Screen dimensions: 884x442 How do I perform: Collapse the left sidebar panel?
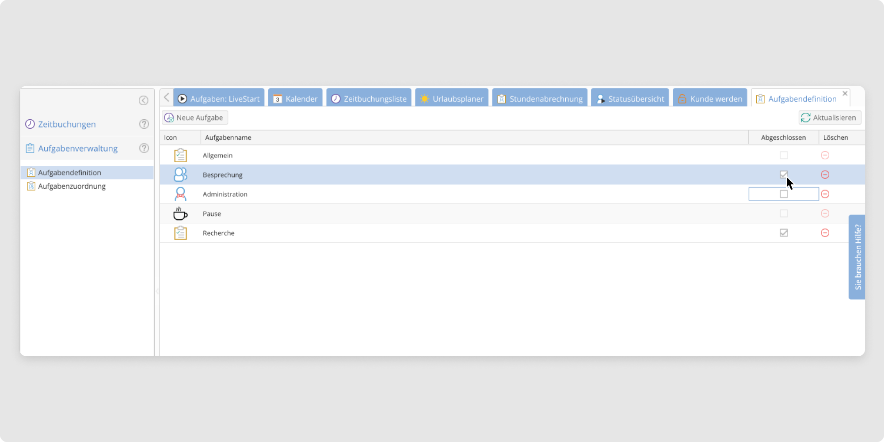point(143,100)
